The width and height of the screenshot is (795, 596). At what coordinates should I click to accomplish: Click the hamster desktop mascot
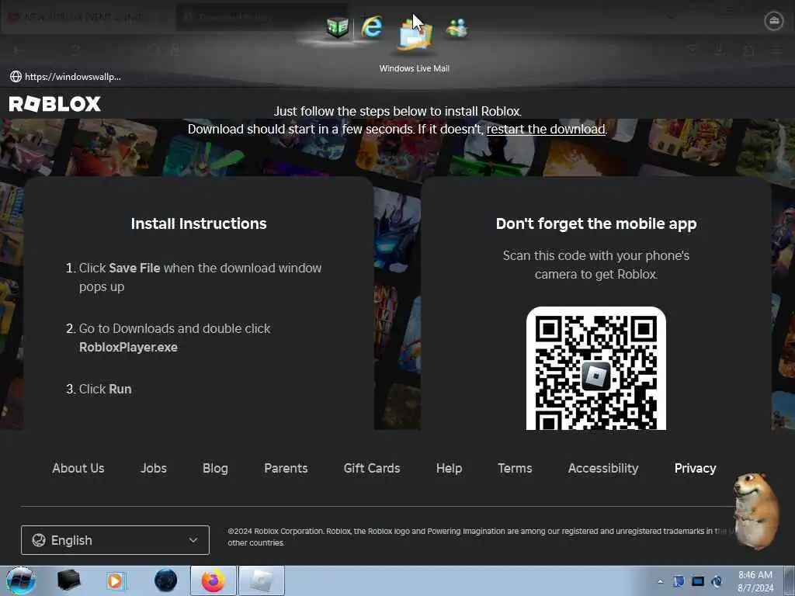(x=756, y=511)
